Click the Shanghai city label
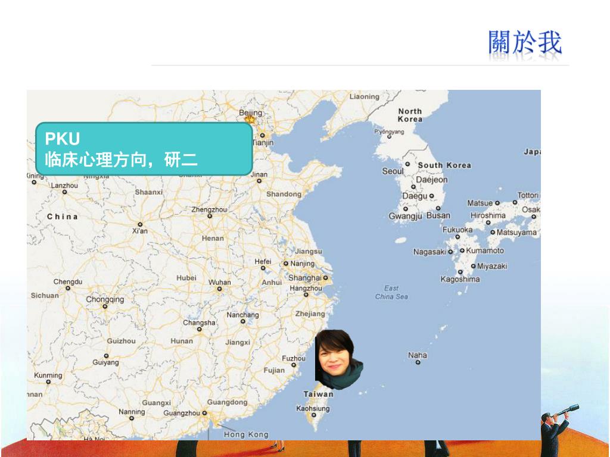This screenshot has height=457, width=610. (x=304, y=278)
